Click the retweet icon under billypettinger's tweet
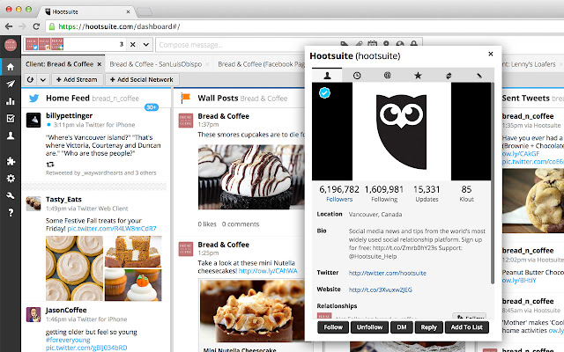This screenshot has width=564, height=352. [x=50, y=165]
